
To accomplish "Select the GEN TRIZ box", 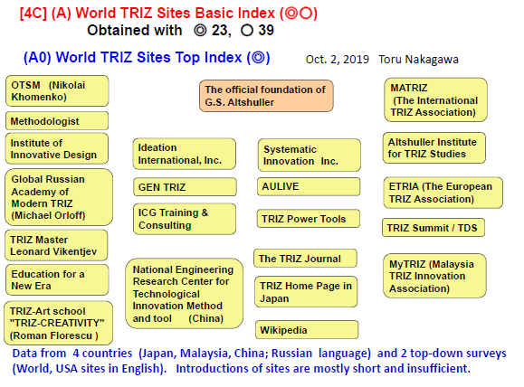I will [x=185, y=187].
